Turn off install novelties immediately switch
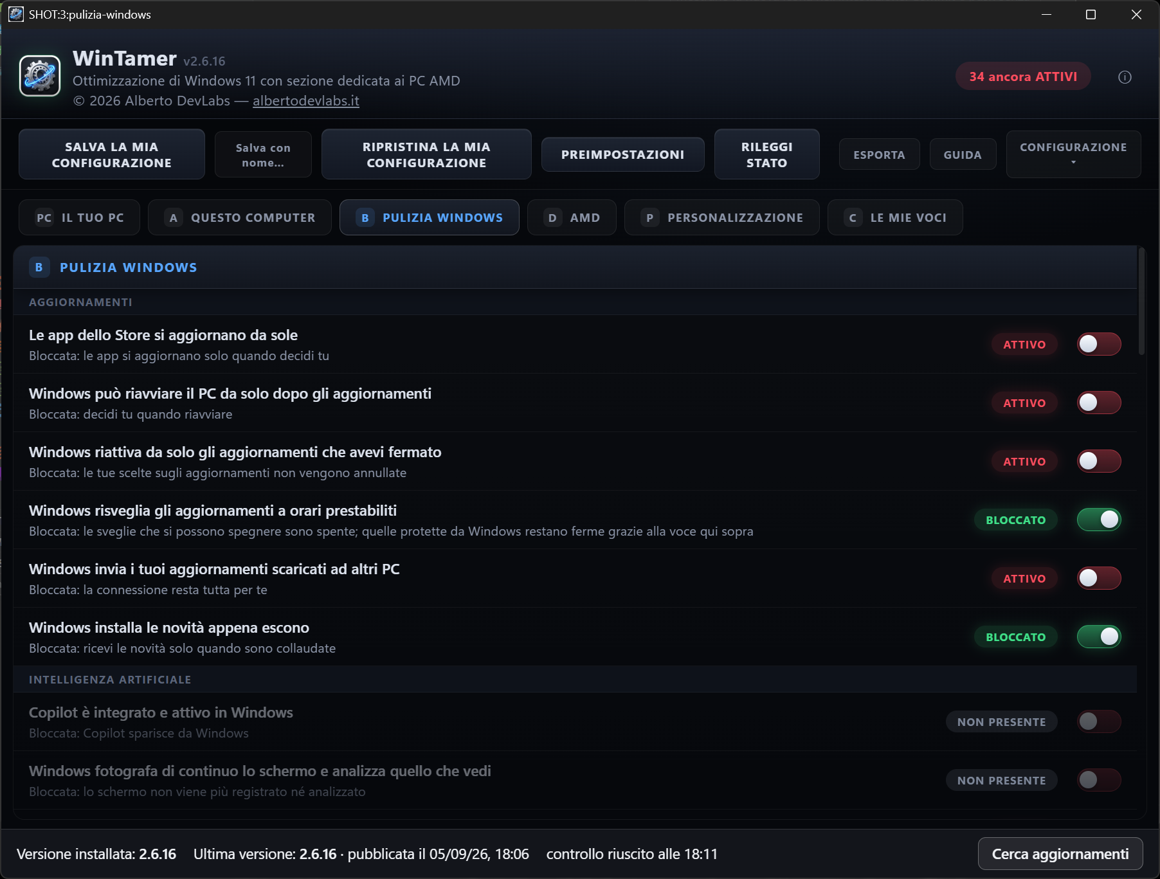This screenshot has width=1160, height=879. (1099, 637)
